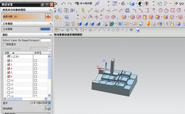Click the undo arrow icon
Screen dimensions: 185x114
tap(63, 4)
